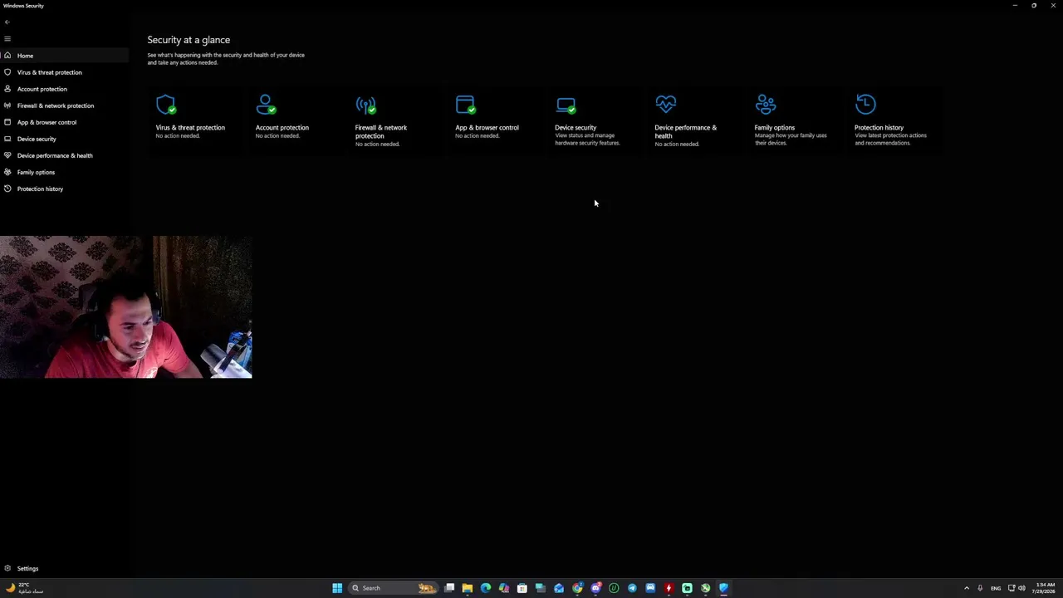Collapse the navigation pane via hamburger button

coord(7,39)
